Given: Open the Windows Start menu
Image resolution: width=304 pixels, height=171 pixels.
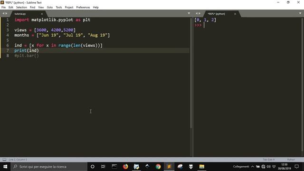Looking at the screenshot, I should 5,167.
